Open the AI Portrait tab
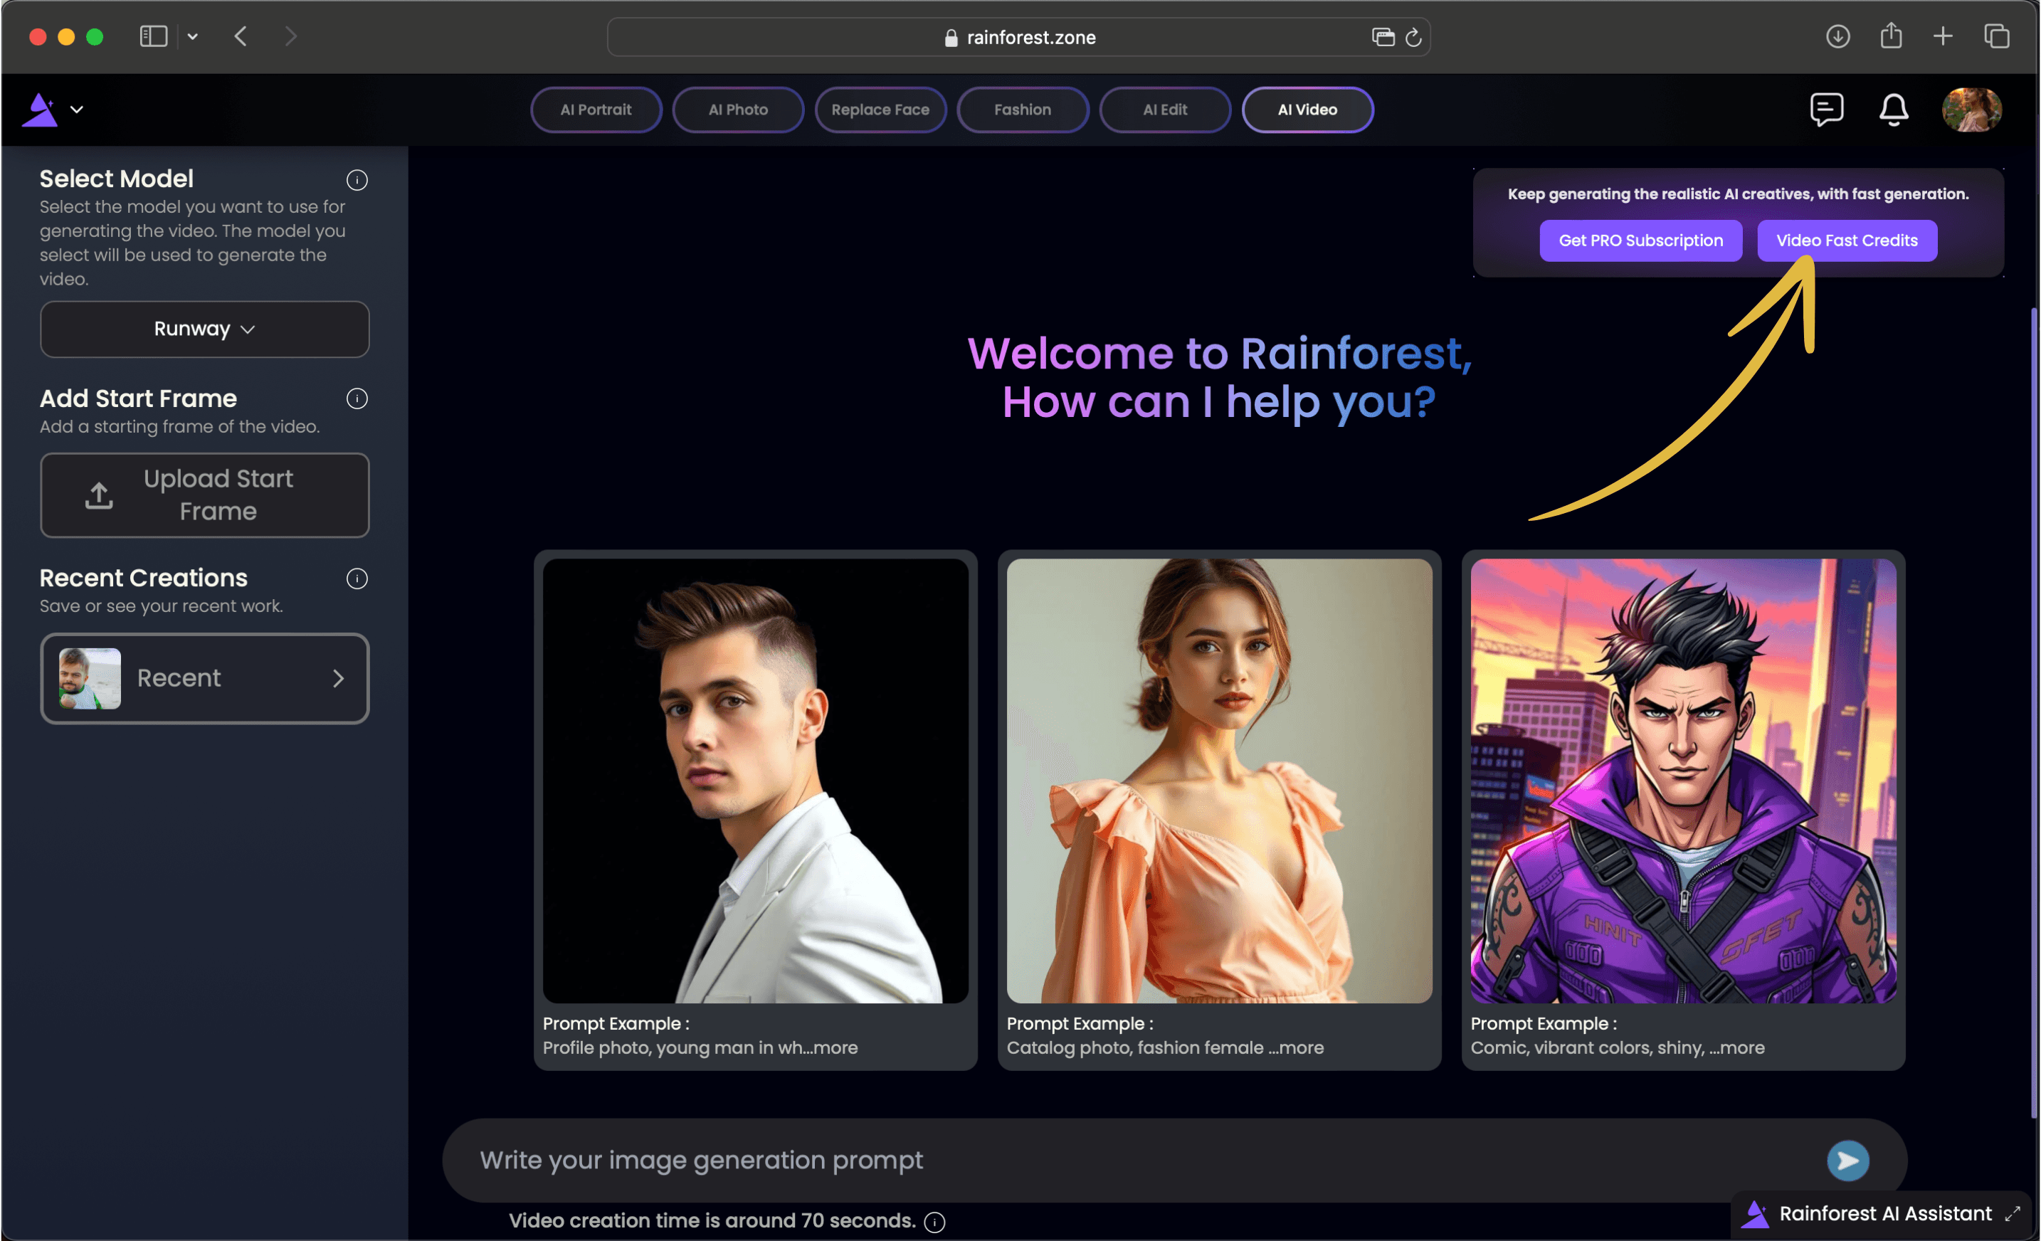The image size is (2041, 1241). [x=596, y=110]
